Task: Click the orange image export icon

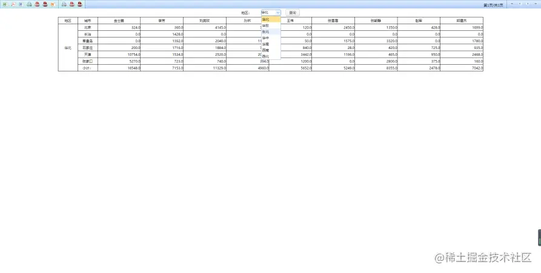Action: coord(53,4)
